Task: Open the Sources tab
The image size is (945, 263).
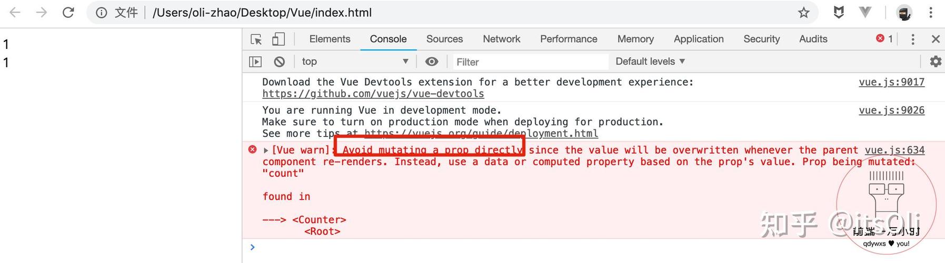Action: [444, 39]
